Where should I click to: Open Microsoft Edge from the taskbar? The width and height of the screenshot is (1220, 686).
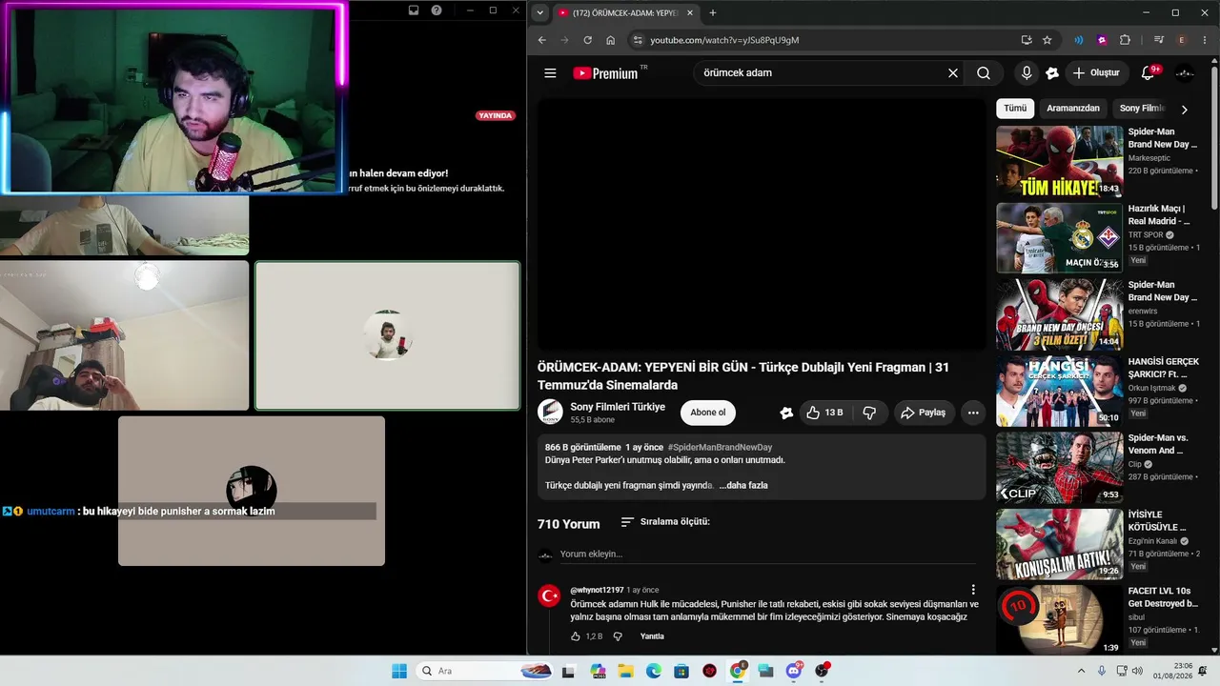click(654, 671)
